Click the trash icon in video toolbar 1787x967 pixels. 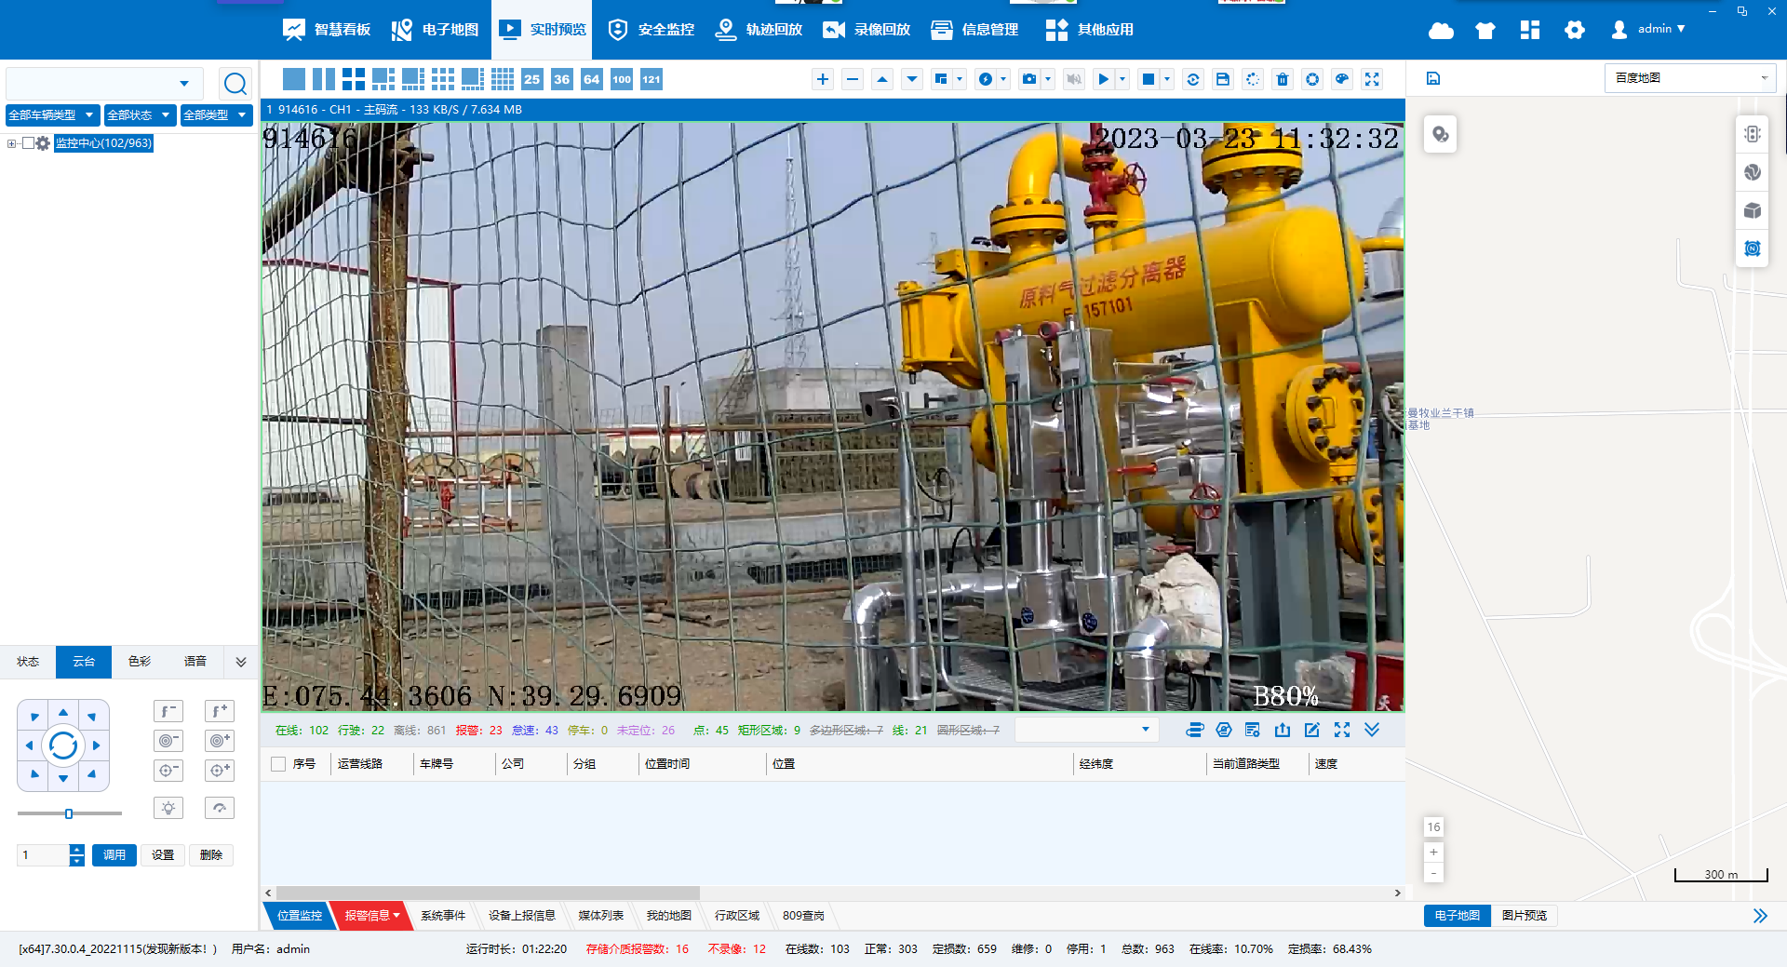[1283, 79]
